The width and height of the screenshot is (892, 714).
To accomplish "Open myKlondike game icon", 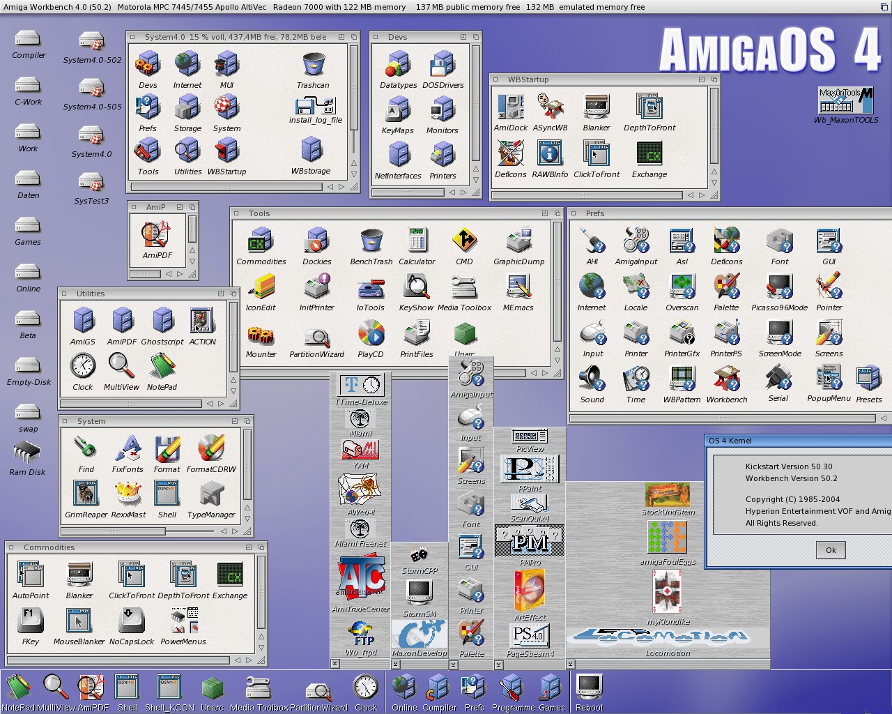I will 668,591.
